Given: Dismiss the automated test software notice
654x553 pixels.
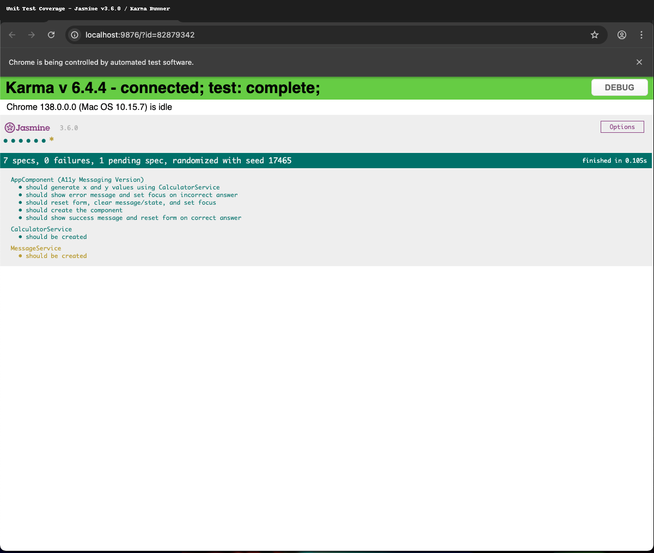Looking at the screenshot, I should (x=639, y=62).
